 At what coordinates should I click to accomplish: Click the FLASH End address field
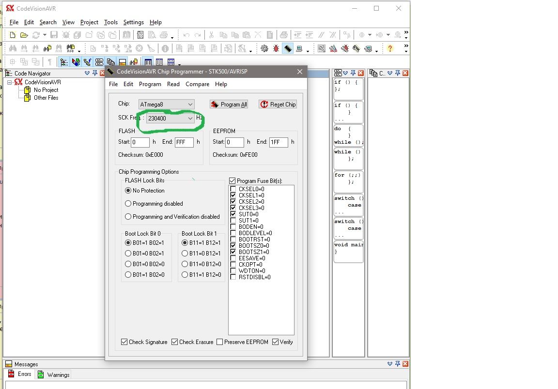(x=184, y=142)
